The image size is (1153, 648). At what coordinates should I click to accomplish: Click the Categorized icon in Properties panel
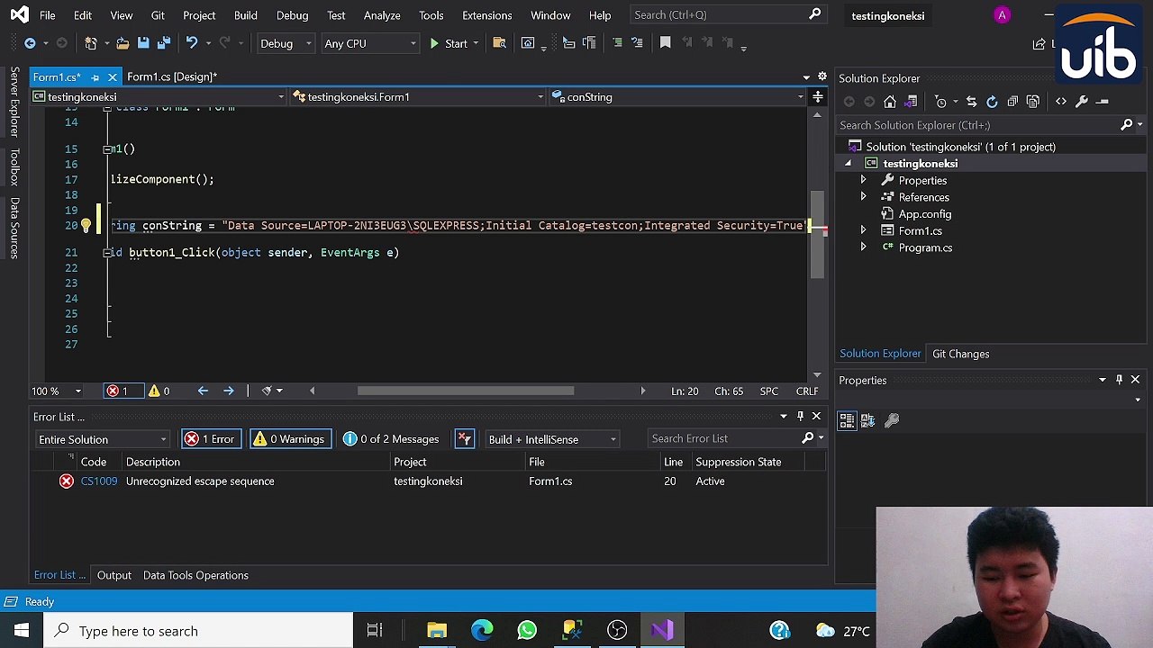(848, 420)
